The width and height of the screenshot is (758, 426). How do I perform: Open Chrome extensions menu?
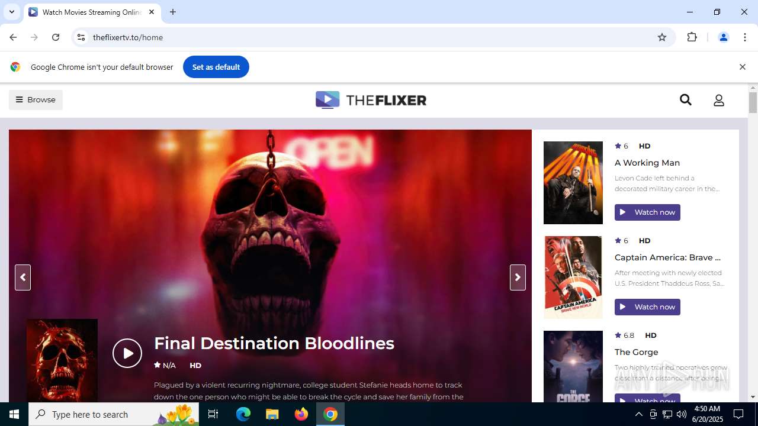(692, 37)
